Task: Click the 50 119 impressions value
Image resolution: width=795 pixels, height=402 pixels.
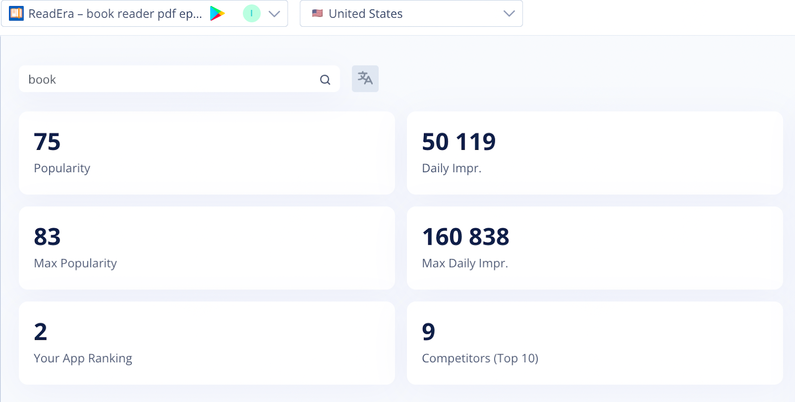Action: (x=459, y=142)
